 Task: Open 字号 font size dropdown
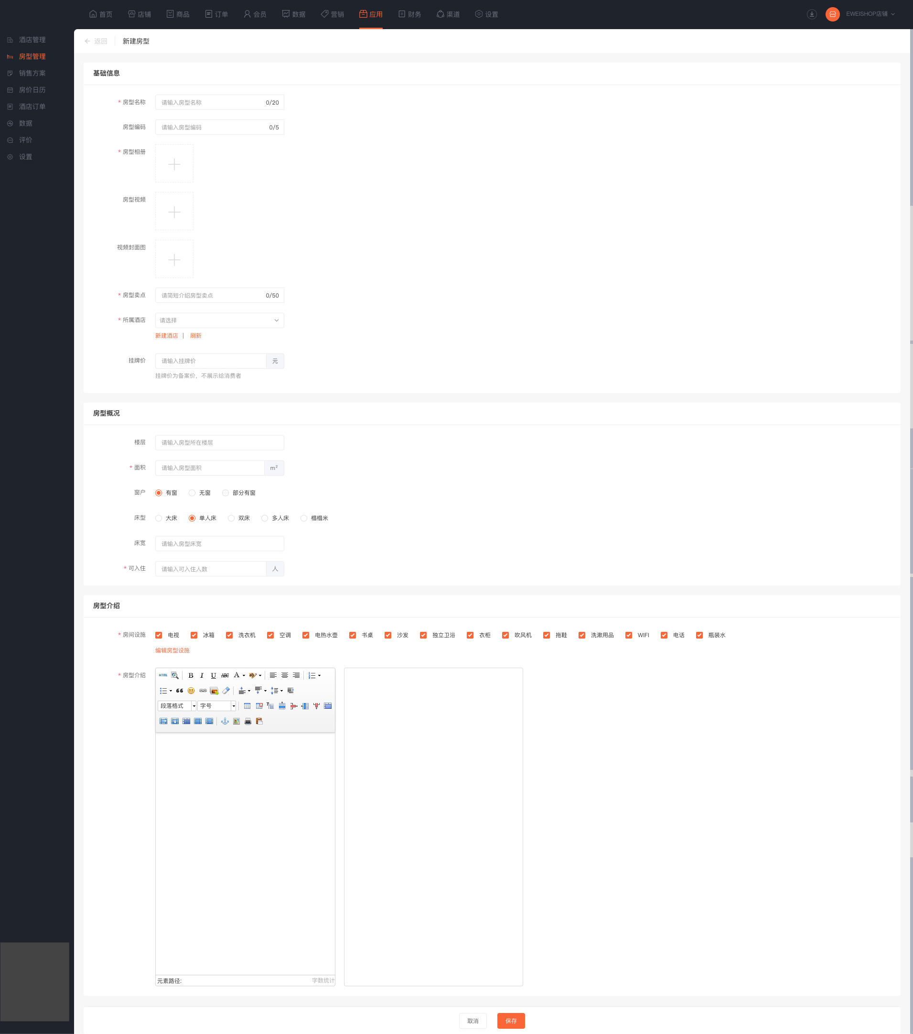pos(217,706)
